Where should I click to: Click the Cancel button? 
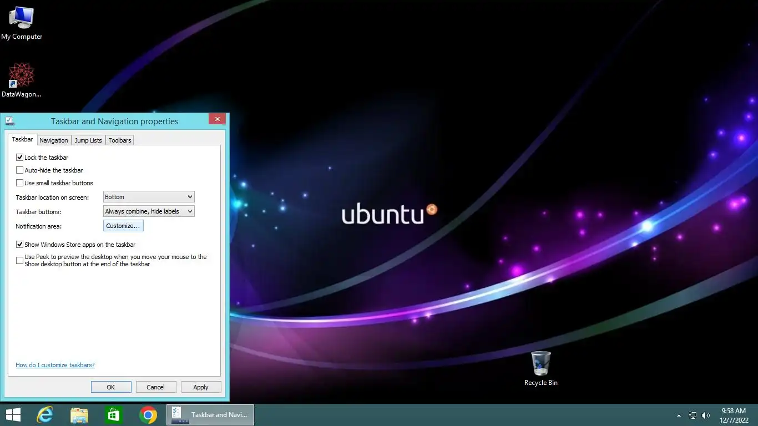point(155,387)
